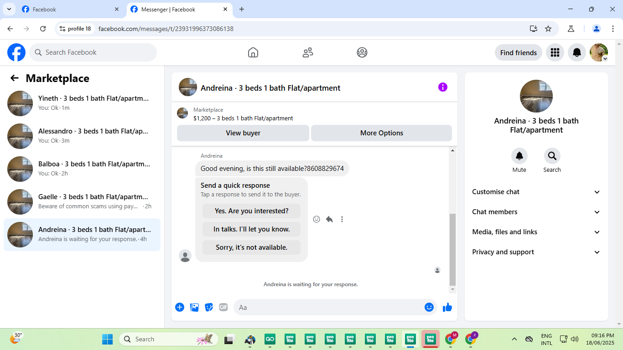Go to the Home feed icon
The height and width of the screenshot is (350, 623).
click(x=253, y=52)
